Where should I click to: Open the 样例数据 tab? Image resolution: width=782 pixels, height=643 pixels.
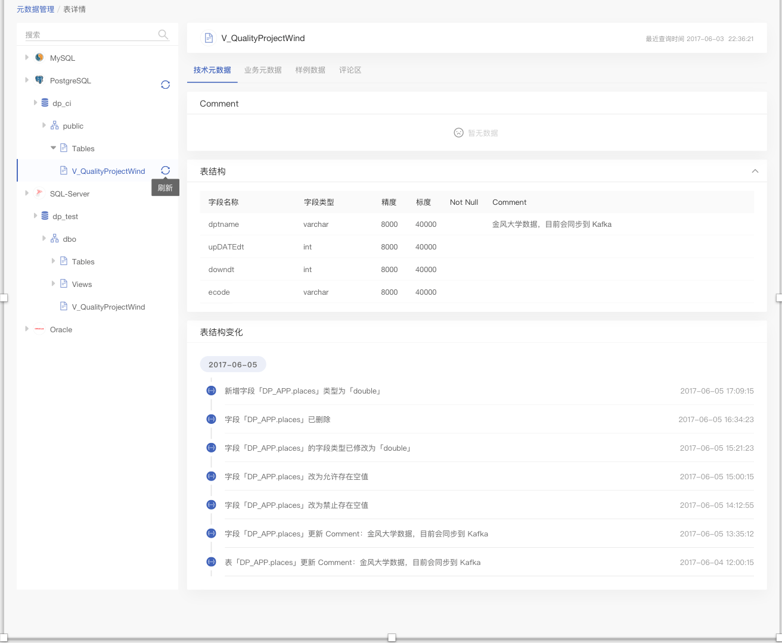[310, 70]
